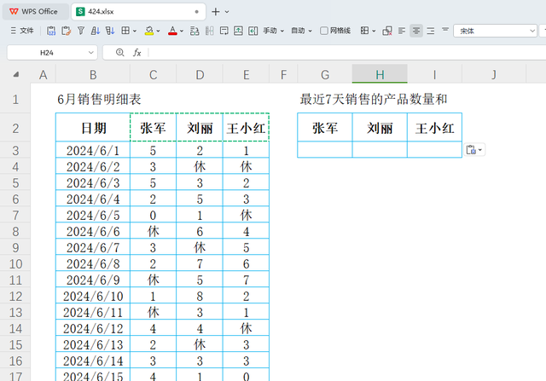
Task: Toggle the 网格线 gridlines checkbox
Action: (x=324, y=31)
